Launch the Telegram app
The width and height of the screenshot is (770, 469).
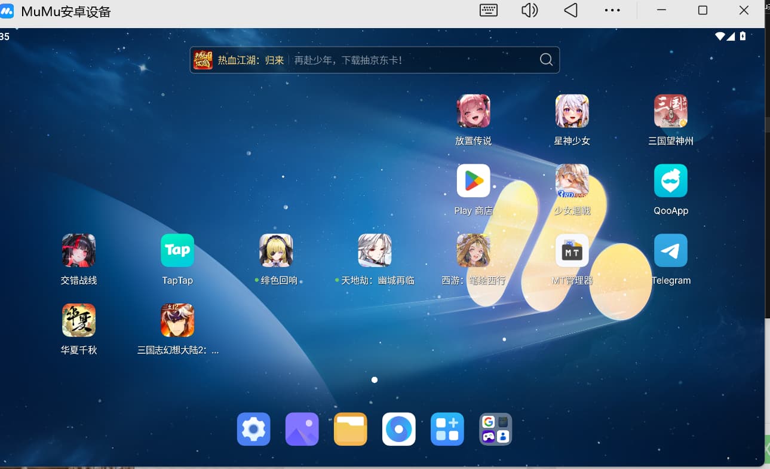[670, 250]
